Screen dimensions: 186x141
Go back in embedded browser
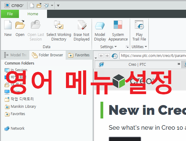101,56
